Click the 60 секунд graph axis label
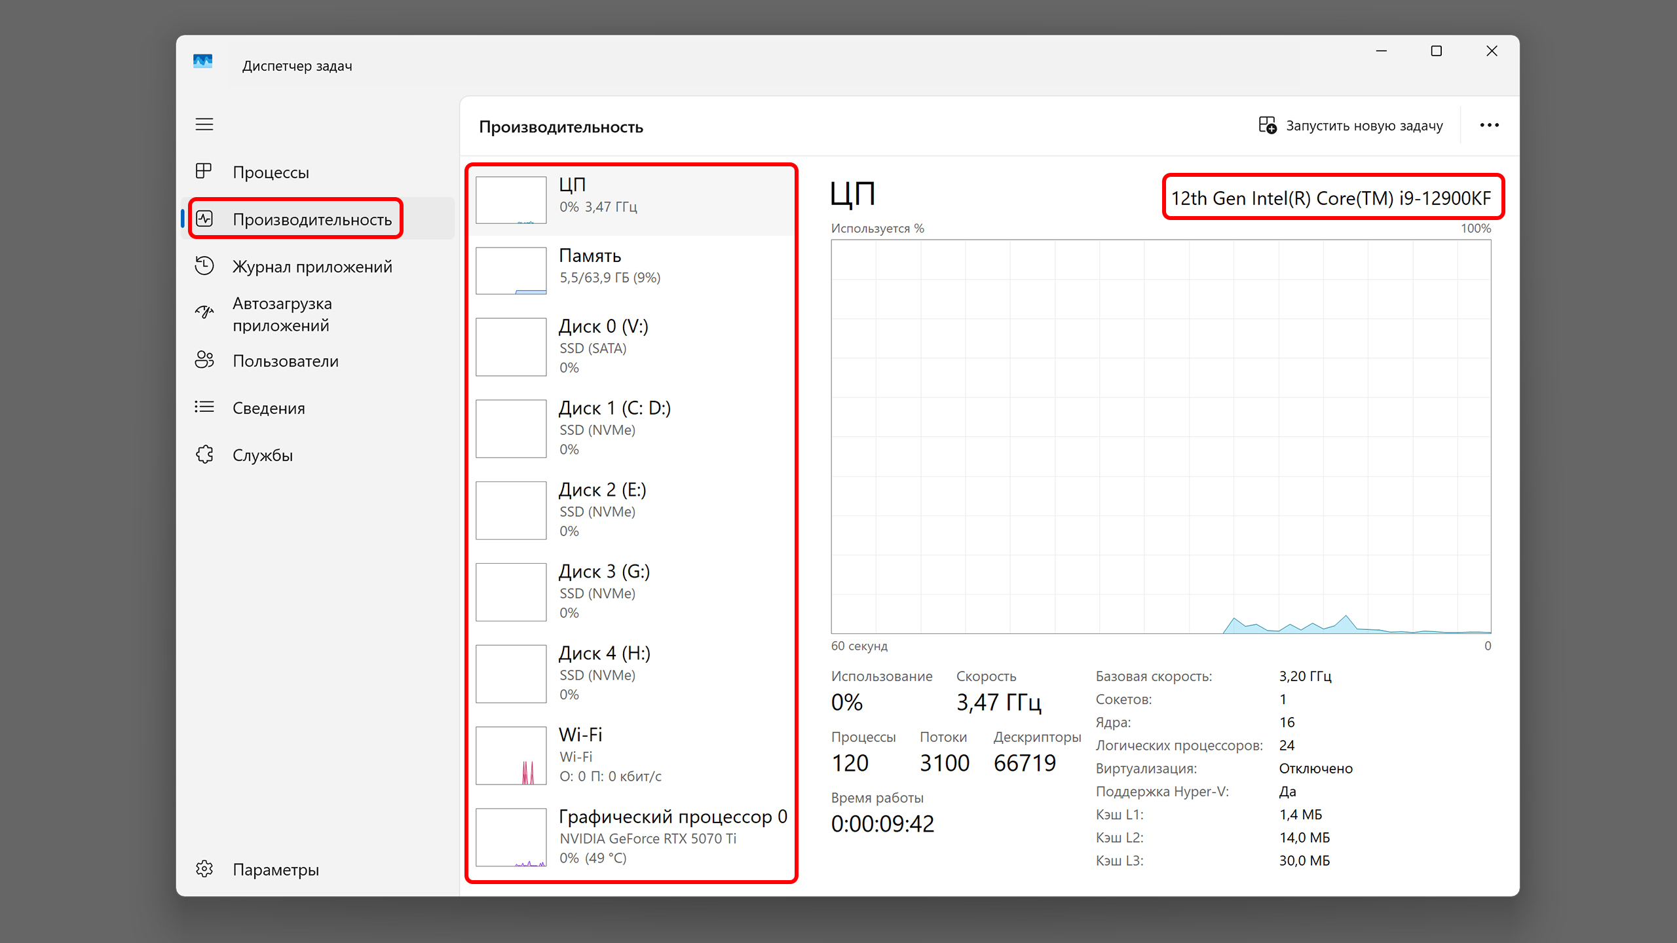The width and height of the screenshot is (1677, 943). [859, 646]
